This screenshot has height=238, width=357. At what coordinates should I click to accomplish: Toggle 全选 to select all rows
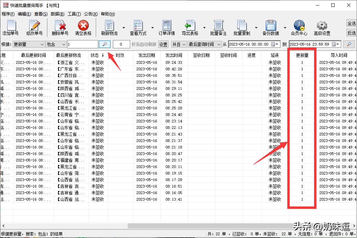tap(351, 23)
